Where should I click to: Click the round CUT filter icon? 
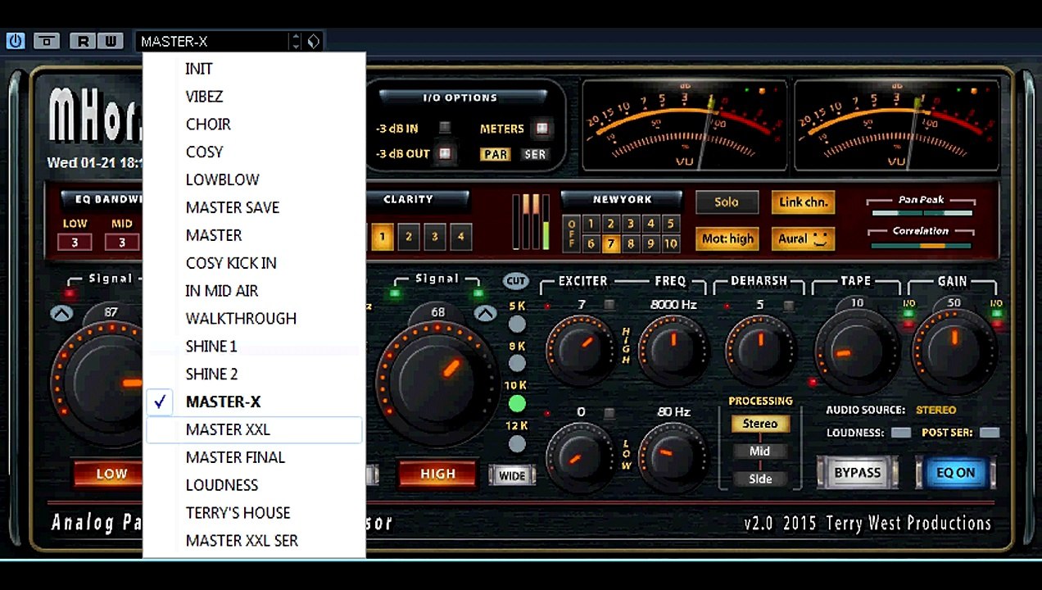coord(516,281)
